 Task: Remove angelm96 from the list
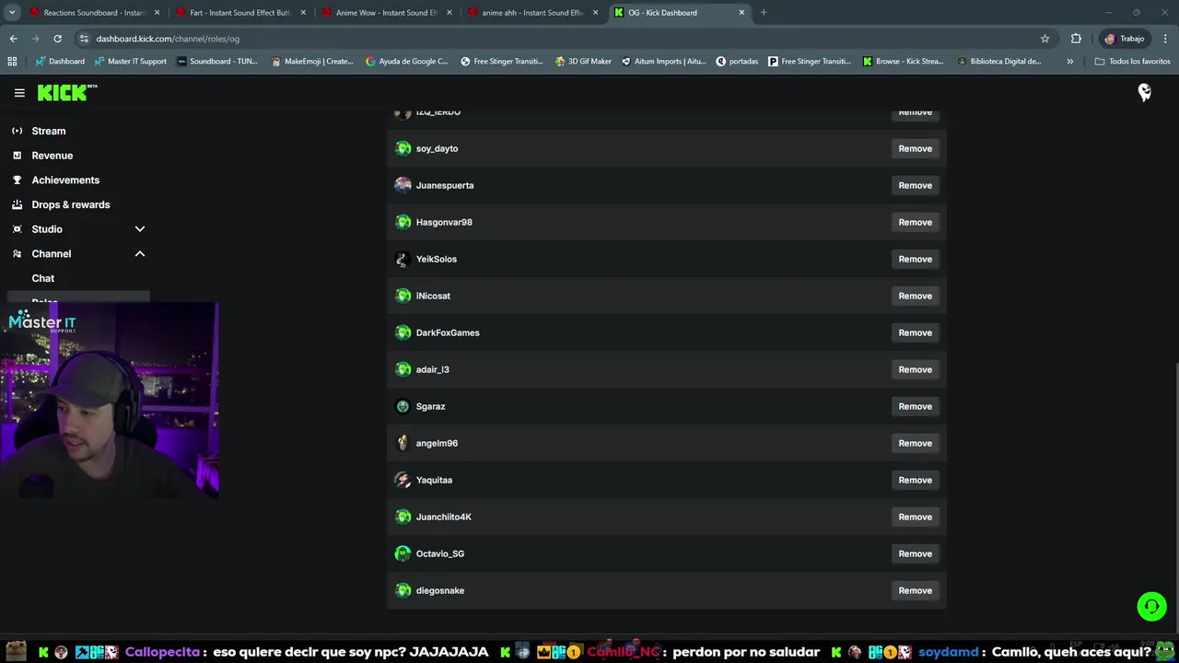[x=915, y=443]
